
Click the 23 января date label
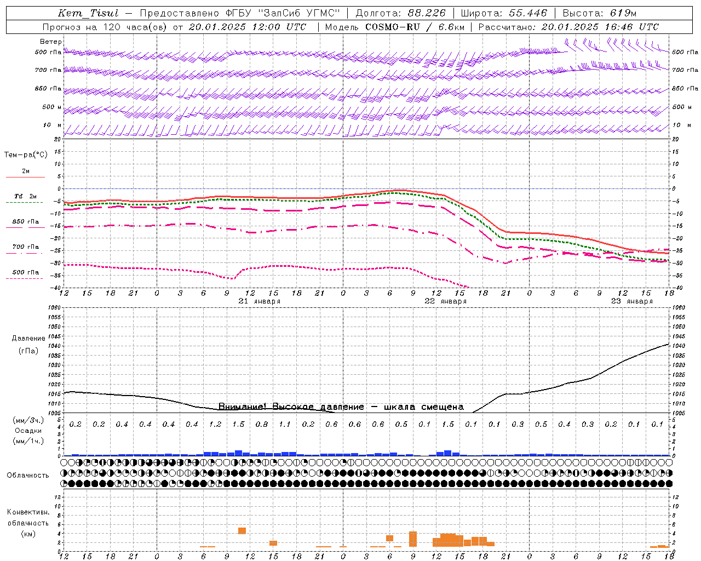coord(632,301)
